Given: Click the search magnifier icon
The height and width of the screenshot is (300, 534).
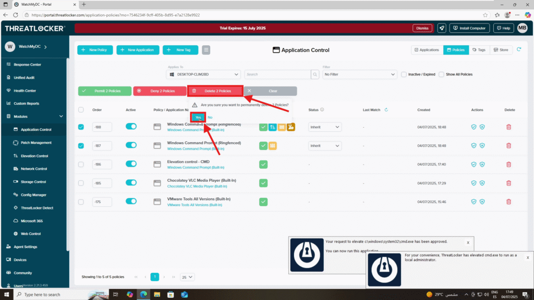Looking at the screenshot, I should pos(315,74).
